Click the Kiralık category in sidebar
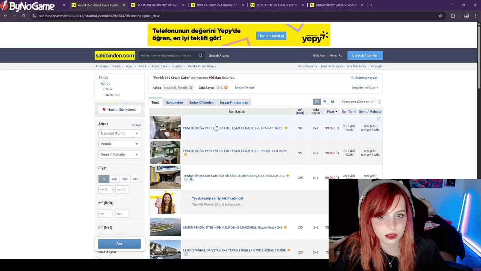 107,89
